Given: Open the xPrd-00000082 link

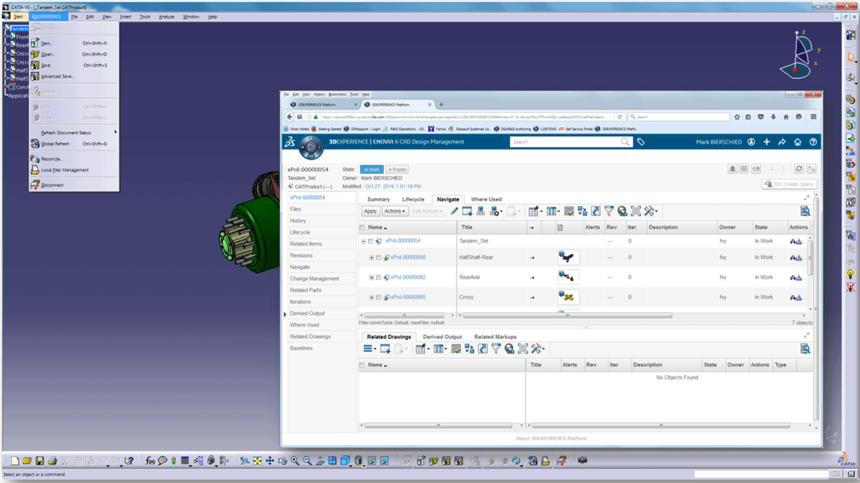Looking at the screenshot, I should [x=408, y=277].
